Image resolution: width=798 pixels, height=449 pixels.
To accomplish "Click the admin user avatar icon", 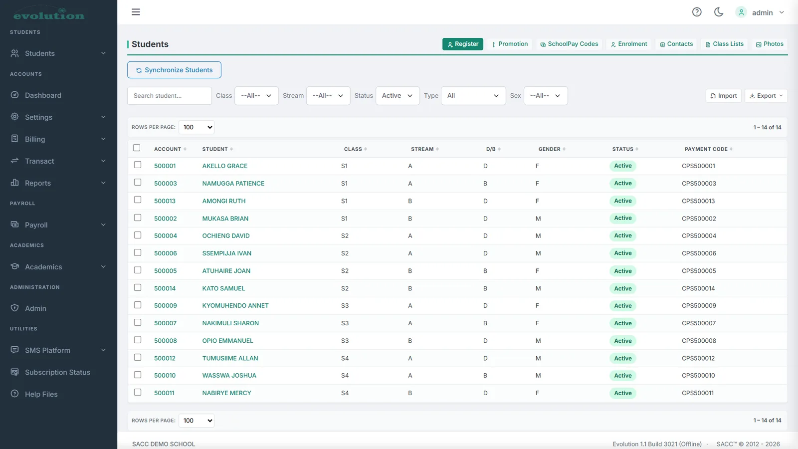I will point(741,12).
